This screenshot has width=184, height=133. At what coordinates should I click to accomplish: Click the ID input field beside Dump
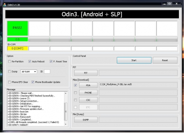pyautogui.click(x=47, y=72)
